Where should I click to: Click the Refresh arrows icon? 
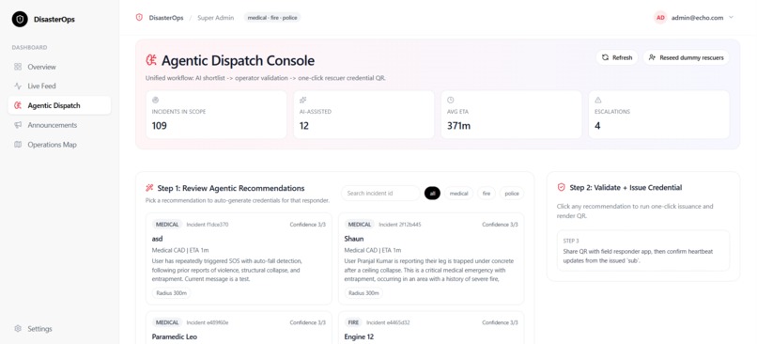tap(605, 57)
